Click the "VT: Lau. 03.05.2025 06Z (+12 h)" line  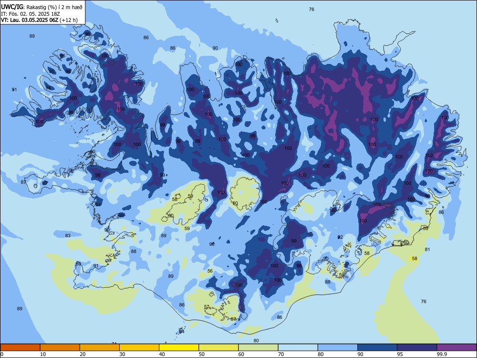[x=39, y=20]
